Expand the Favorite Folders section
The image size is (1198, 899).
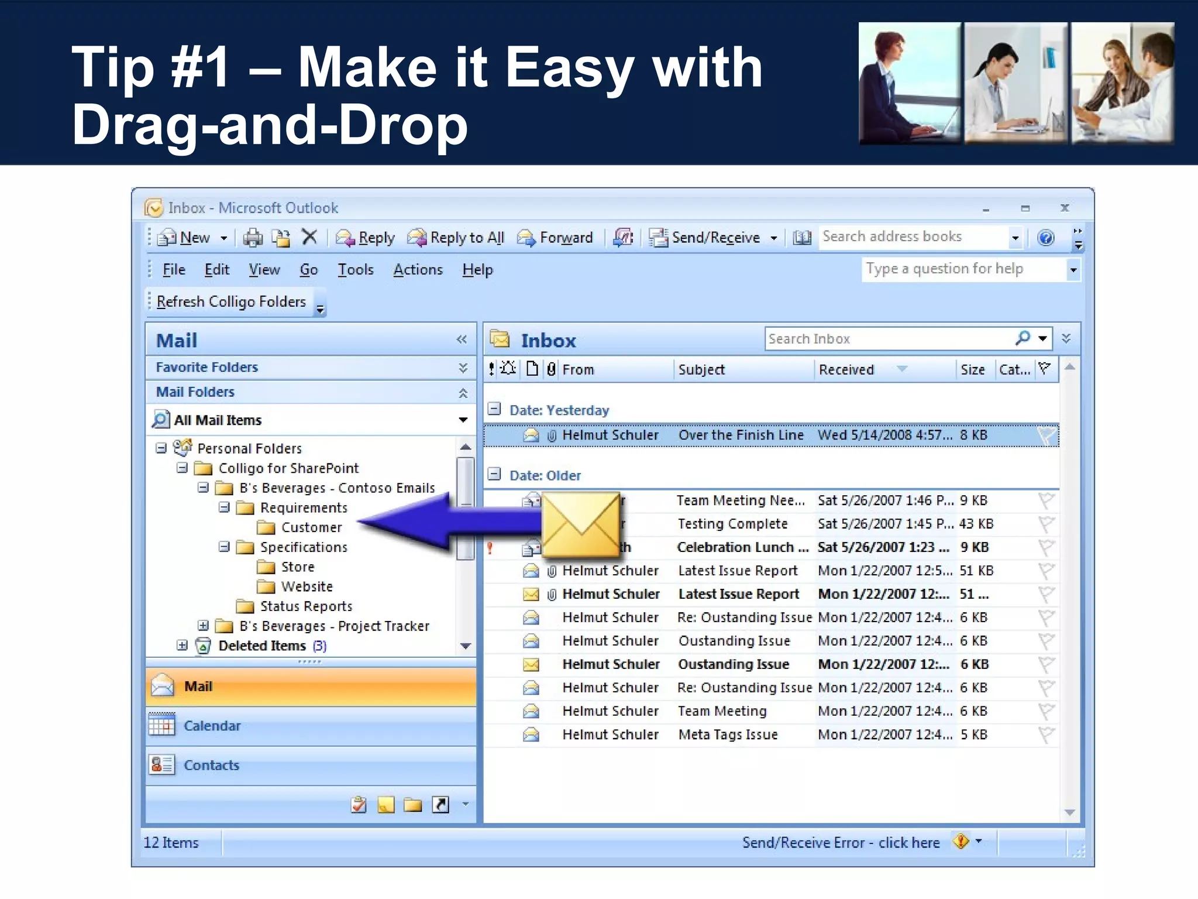point(463,368)
